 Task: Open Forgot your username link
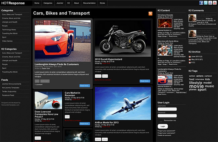pyautogui.click(x=166, y=133)
